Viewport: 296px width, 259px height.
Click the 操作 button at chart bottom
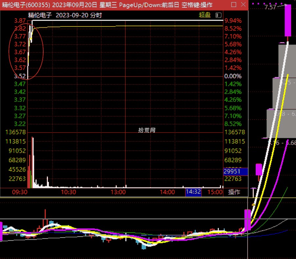click(x=234, y=192)
